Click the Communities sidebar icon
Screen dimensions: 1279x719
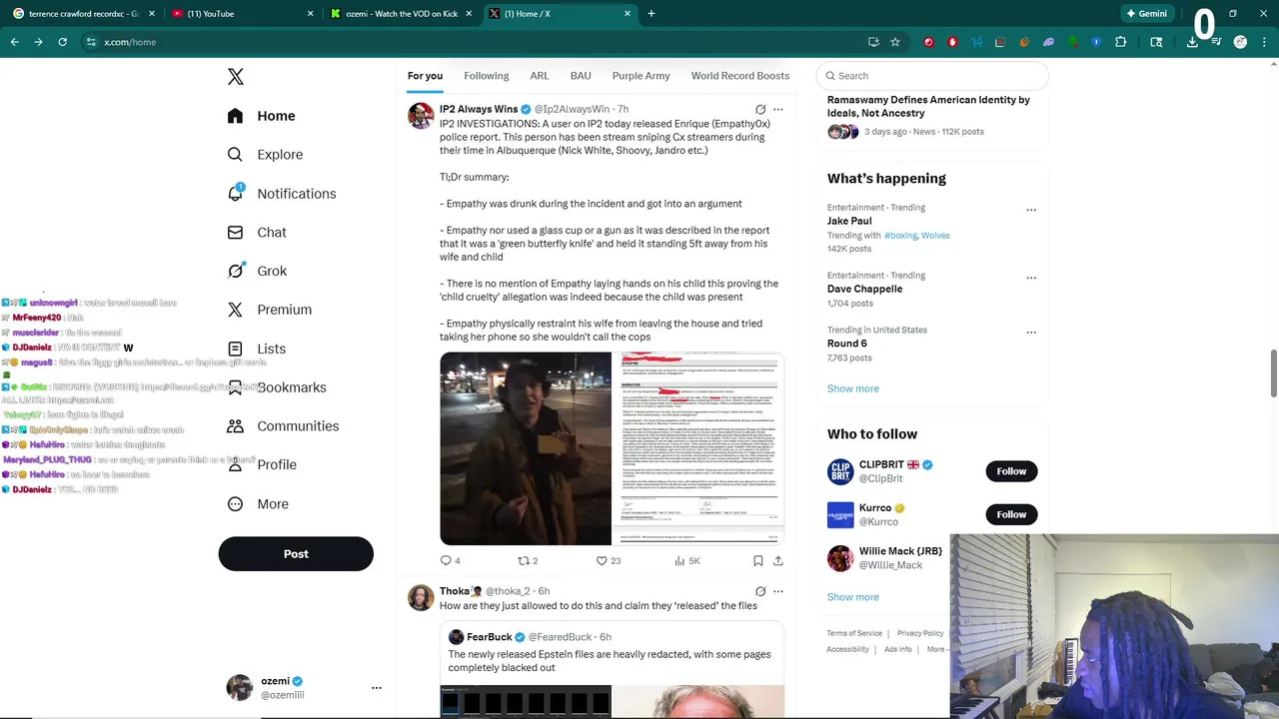tap(235, 426)
